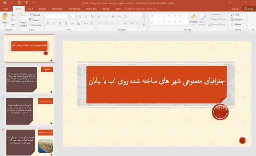Click the Redo icon in title bar
Image resolution: width=256 pixels, height=156 pixels.
(x=19, y=3)
